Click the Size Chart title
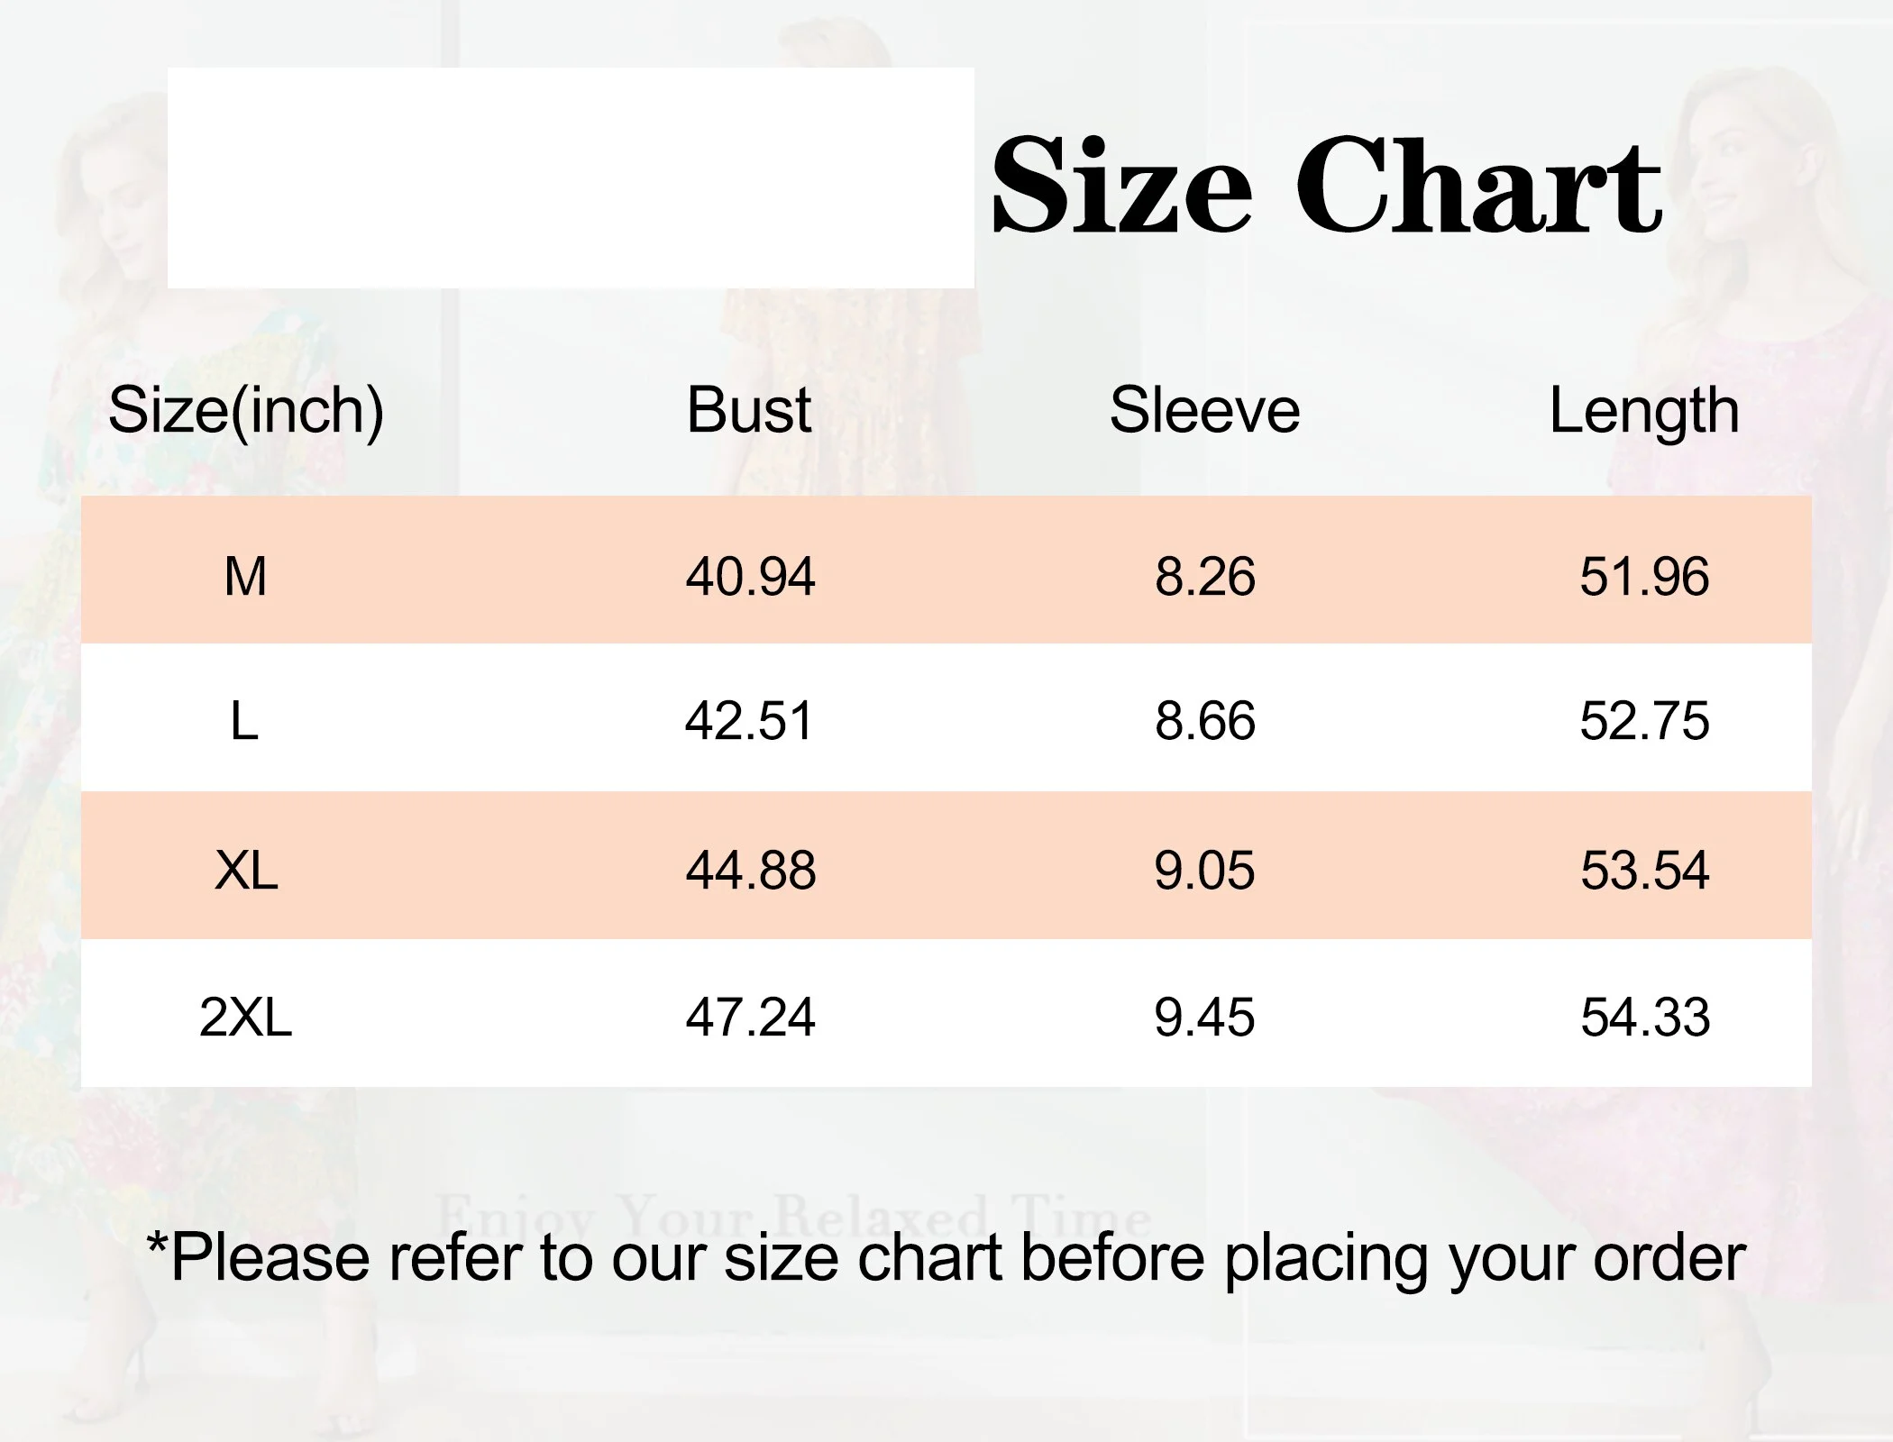The width and height of the screenshot is (1893, 1442). 1326,185
